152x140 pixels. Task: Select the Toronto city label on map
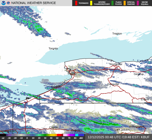click(53, 48)
